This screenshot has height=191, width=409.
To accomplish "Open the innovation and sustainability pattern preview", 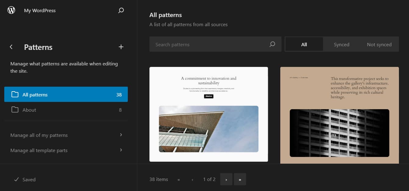I will 209,114.
